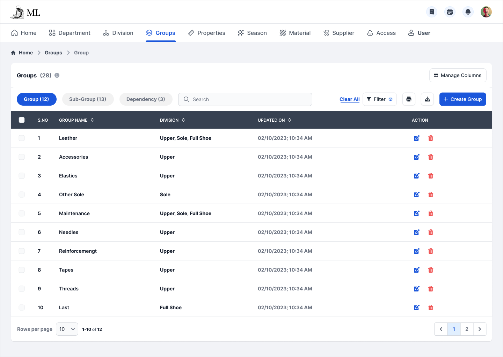Open the Filter options
Image resolution: width=503 pixels, height=357 pixels.
click(380, 99)
